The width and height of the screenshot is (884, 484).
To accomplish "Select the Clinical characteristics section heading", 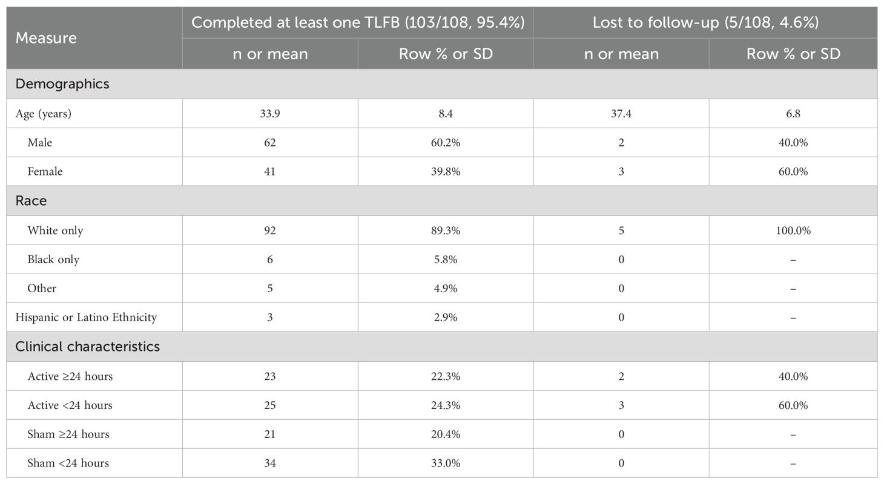I will 87,347.
